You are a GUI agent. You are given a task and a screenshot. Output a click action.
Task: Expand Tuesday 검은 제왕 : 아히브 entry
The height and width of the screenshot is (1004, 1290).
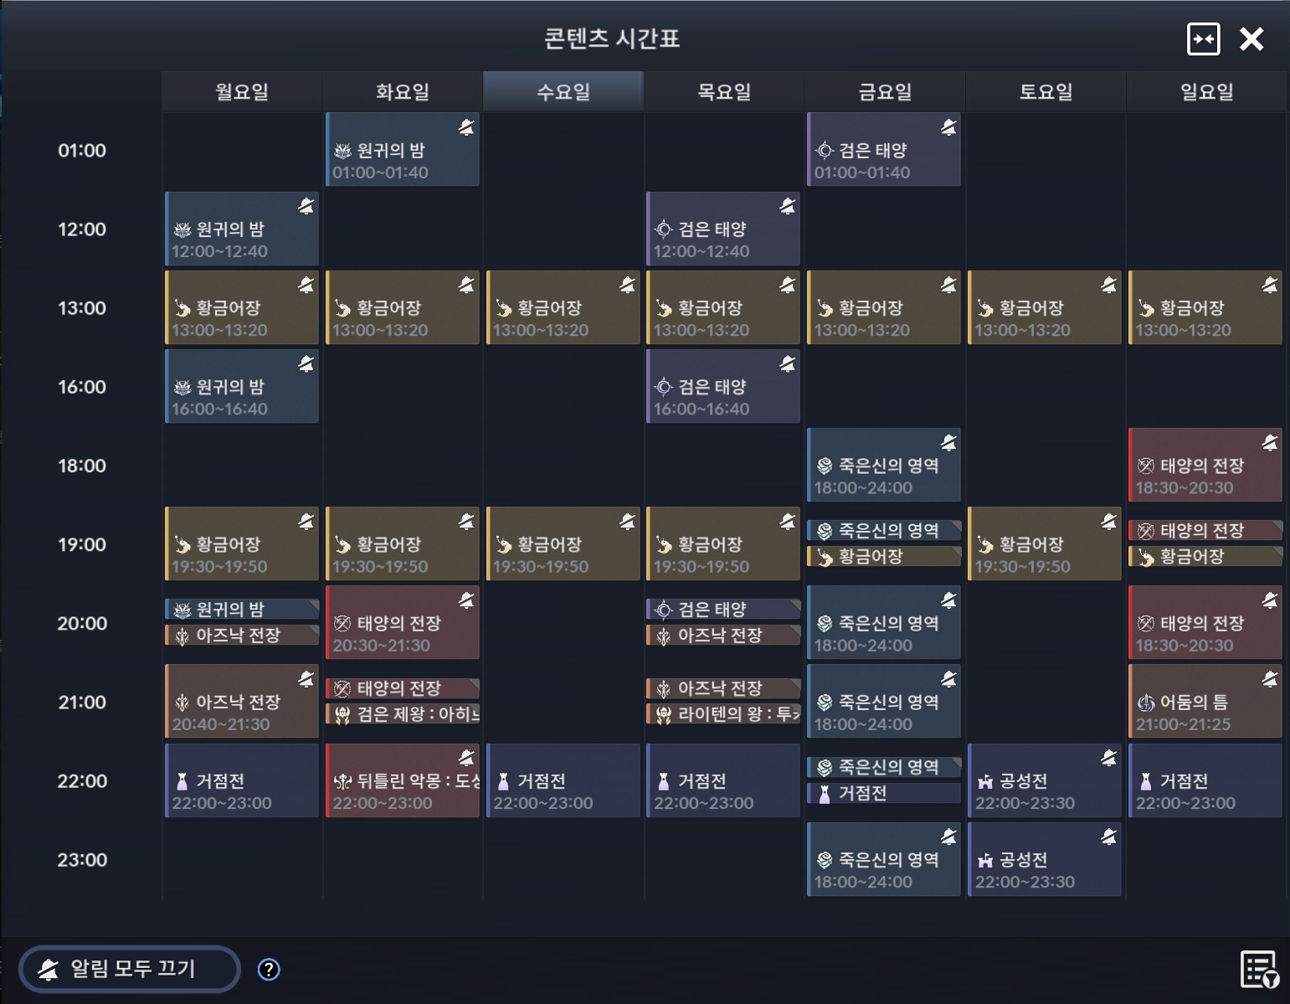(403, 714)
